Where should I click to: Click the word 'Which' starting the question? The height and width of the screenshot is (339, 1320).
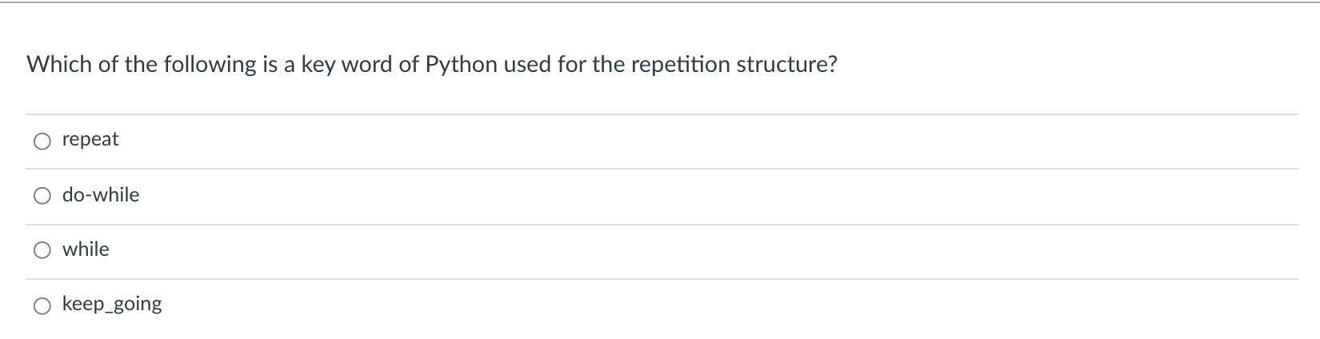point(60,64)
